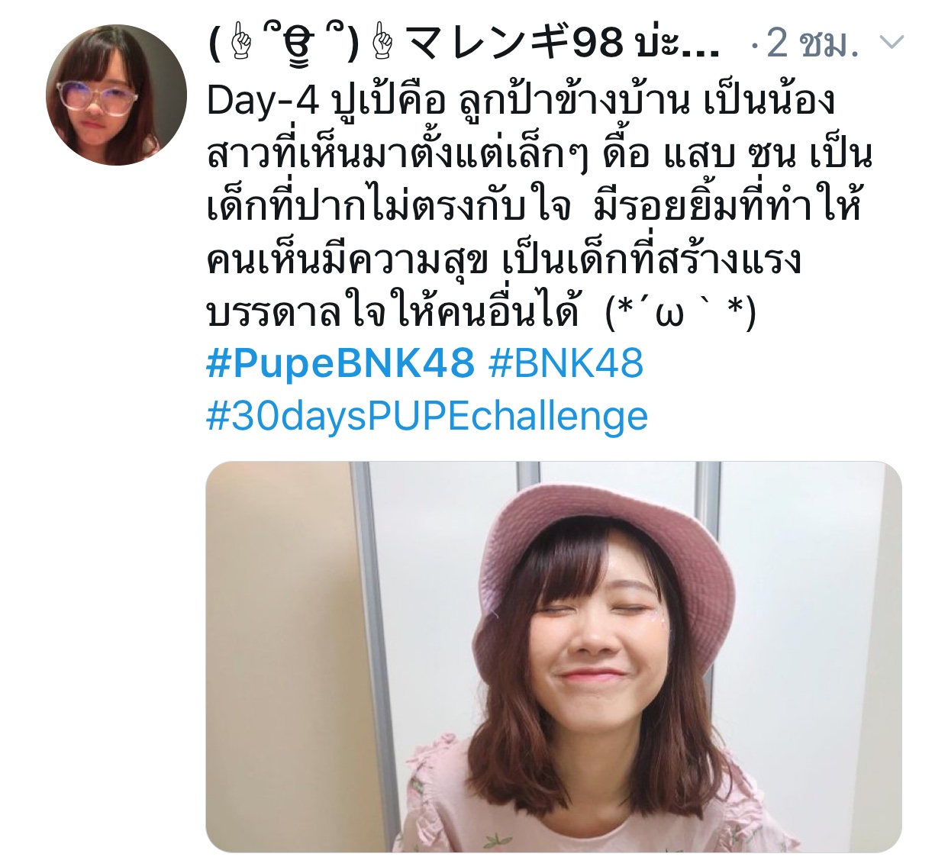Open the author's profile picture
948x857 pixels.
(x=116, y=95)
